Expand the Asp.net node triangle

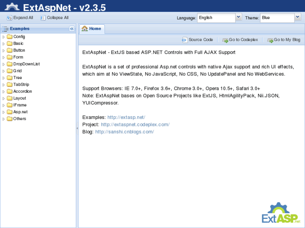(3, 112)
